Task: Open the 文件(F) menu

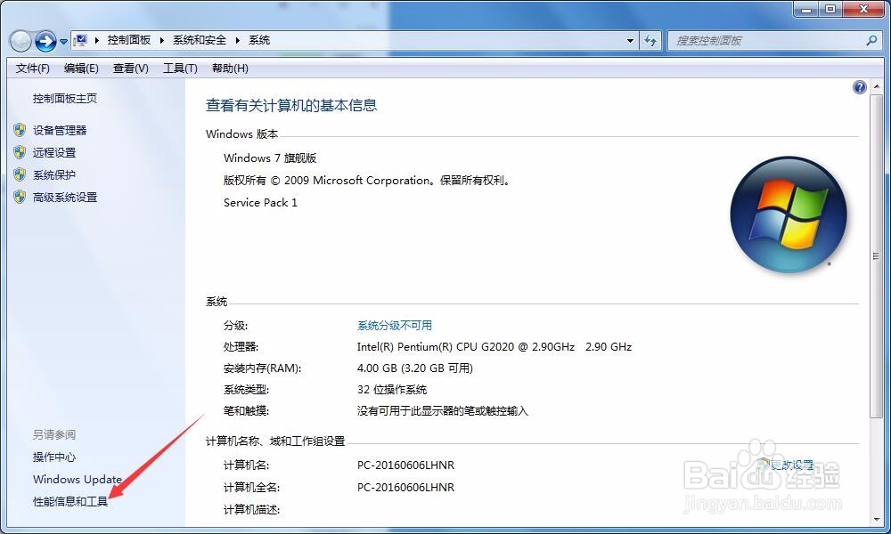Action: (x=32, y=69)
